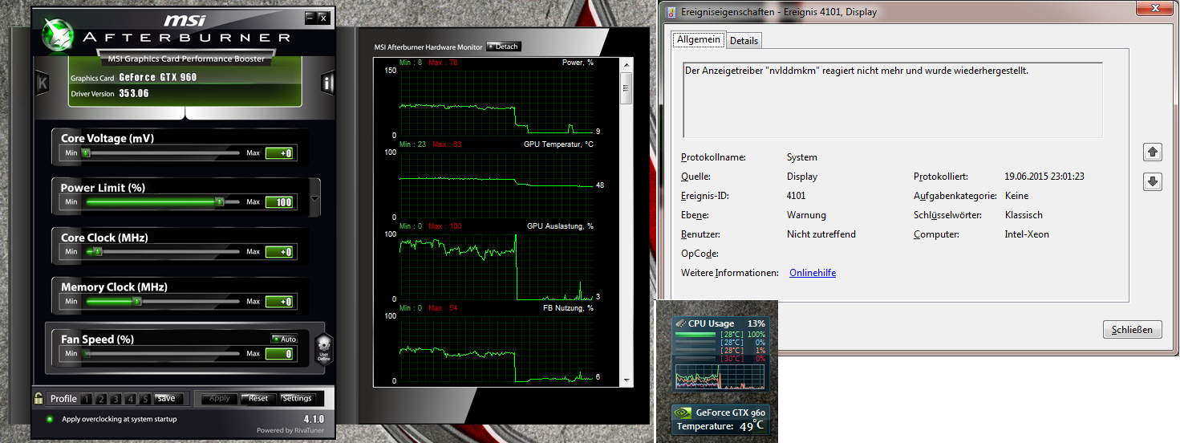Image resolution: width=1180 pixels, height=443 pixels.
Task: Toggle Apply overclocking at system startup
Action: (x=49, y=419)
